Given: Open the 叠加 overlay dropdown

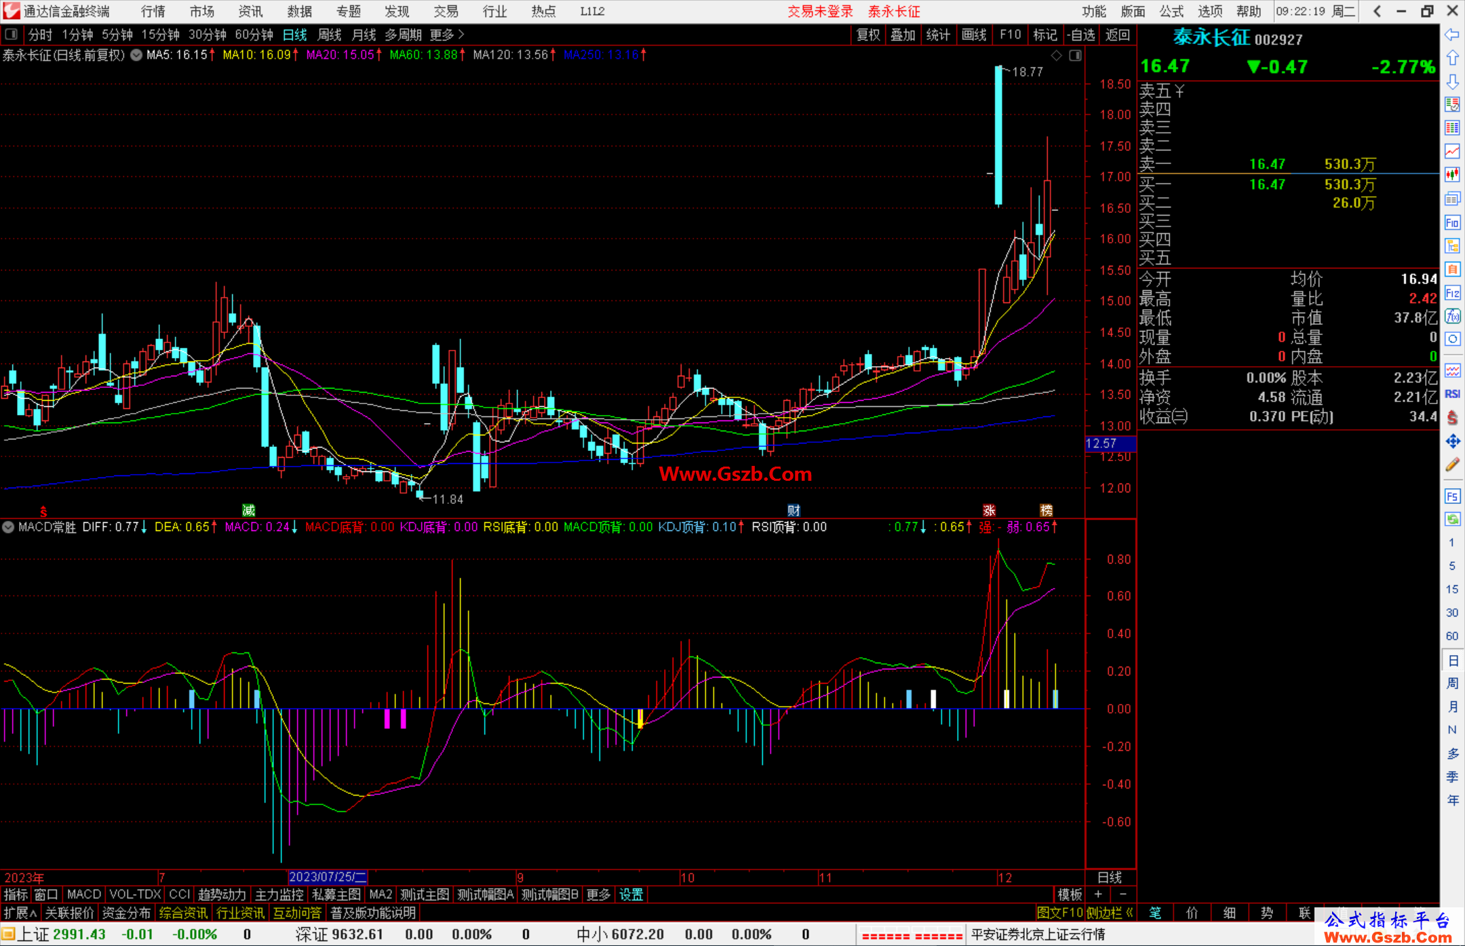Looking at the screenshot, I should (x=903, y=35).
